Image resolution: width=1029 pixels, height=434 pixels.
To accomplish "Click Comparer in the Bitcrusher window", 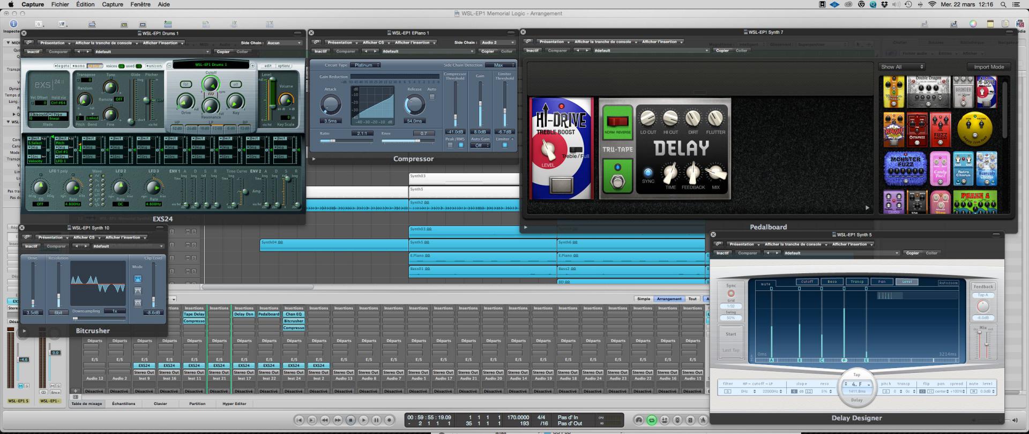I will tap(56, 246).
